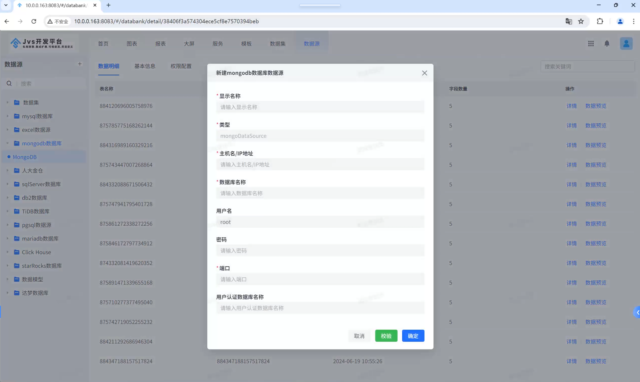Click the 显示名称 input field

(x=320, y=107)
